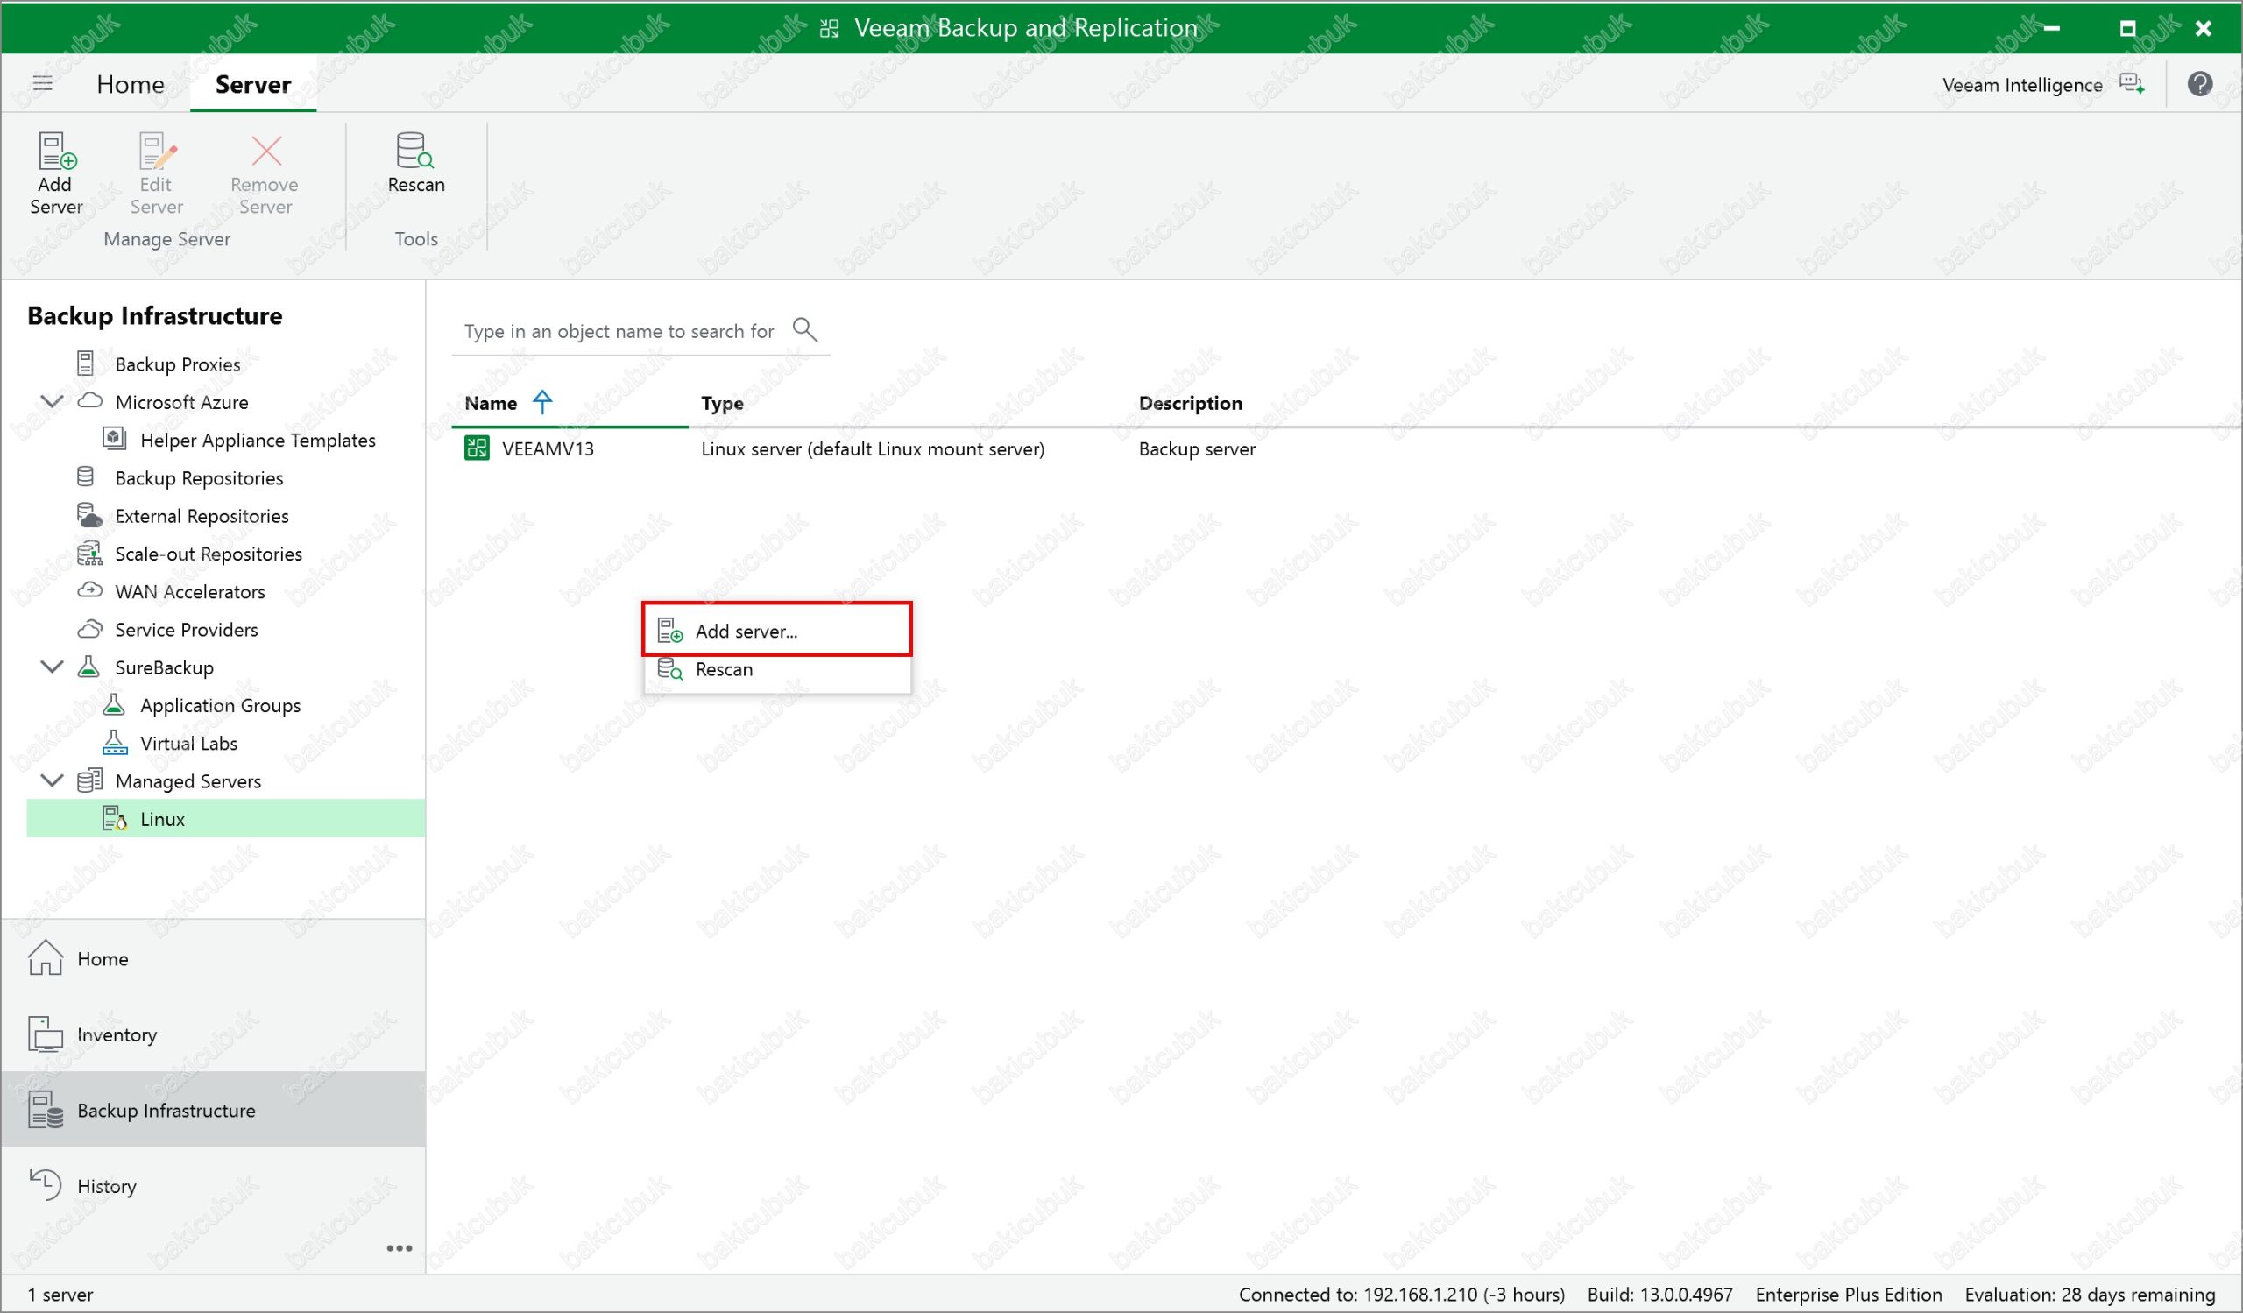
Task: Select Backup Repositories in the tree
Action: tap(199, 477)
